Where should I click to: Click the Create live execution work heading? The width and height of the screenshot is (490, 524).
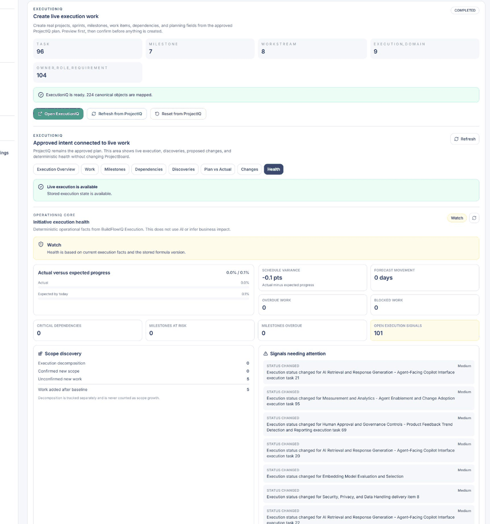[x=66, y=16]
